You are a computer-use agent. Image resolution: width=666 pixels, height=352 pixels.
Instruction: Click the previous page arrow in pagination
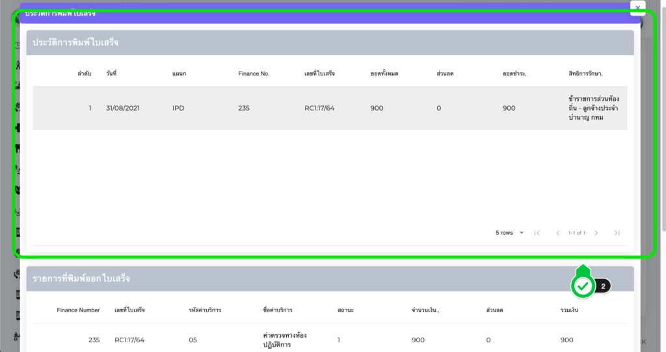click(x=557, y=233)
